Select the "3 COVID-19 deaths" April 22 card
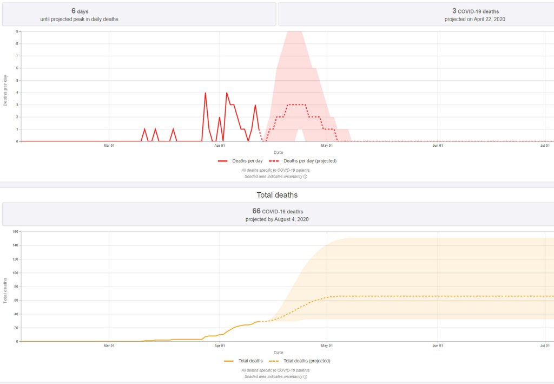Viewport: 554px width, 384px height. click(416, 15)
